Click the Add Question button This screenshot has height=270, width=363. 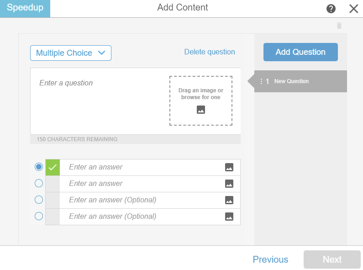[x=300, y=52]
